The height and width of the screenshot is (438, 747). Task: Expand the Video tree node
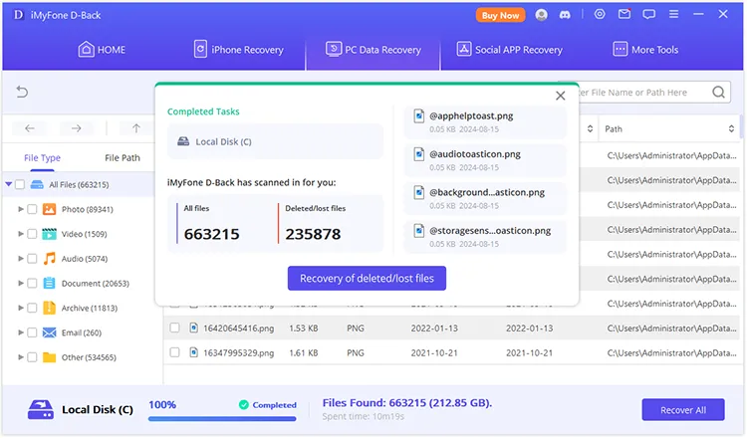point(21,234)
